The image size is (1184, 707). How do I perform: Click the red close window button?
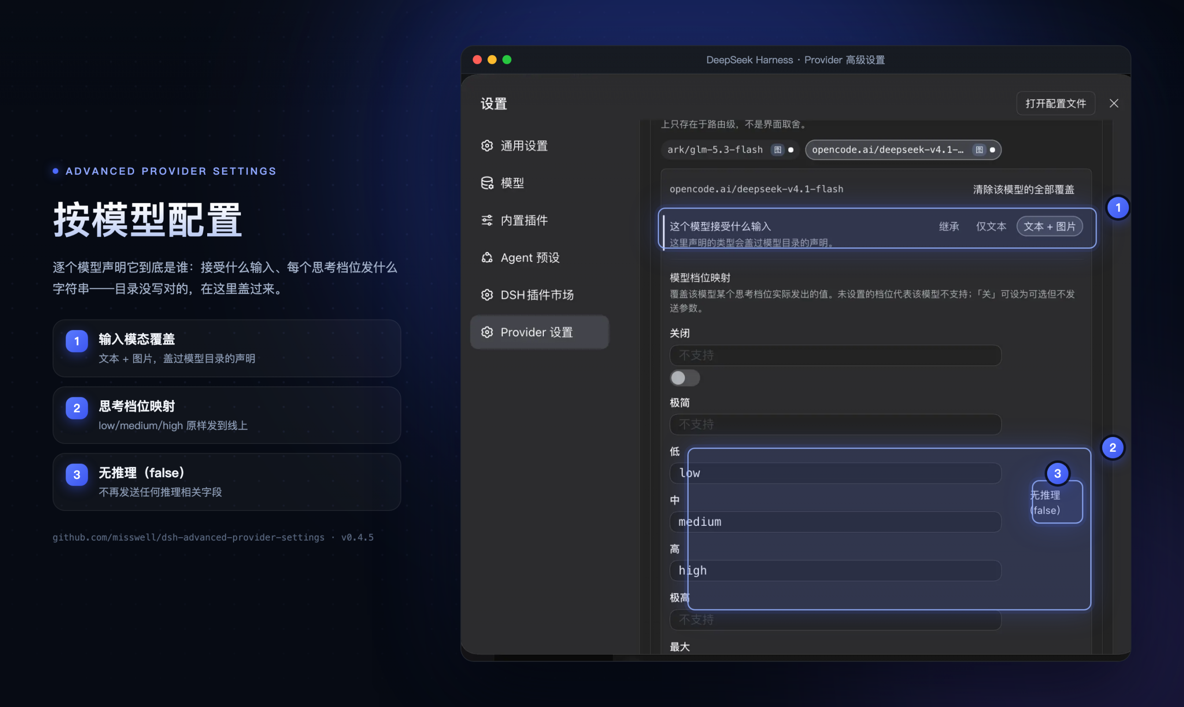[477, 60]
